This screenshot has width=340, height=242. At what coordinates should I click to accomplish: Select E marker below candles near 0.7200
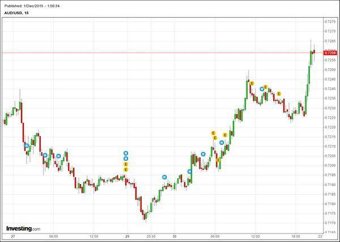218,161
